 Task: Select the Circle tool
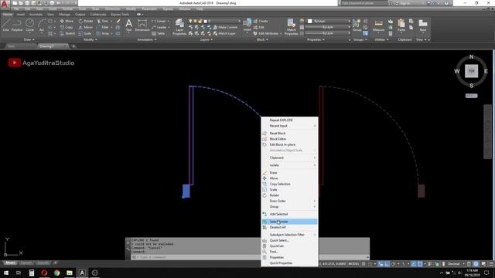click(x=29, y=25)
